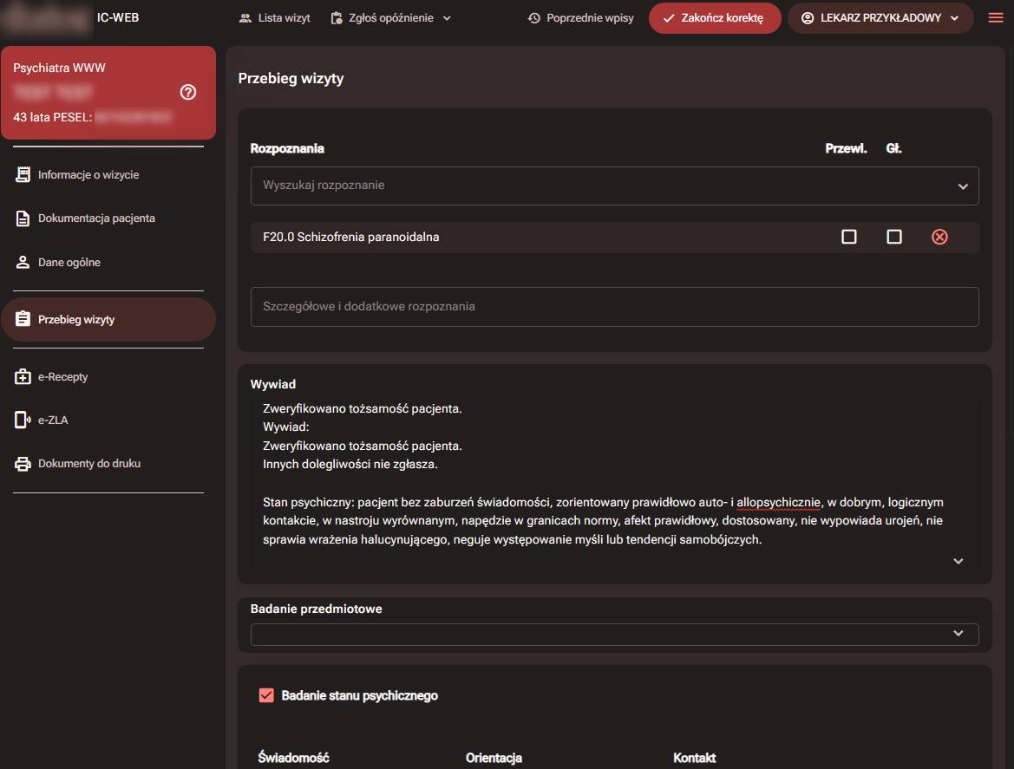Click the e-ZLA device icon
This screenshot has height=769, width=1014.
click(23, 420)
